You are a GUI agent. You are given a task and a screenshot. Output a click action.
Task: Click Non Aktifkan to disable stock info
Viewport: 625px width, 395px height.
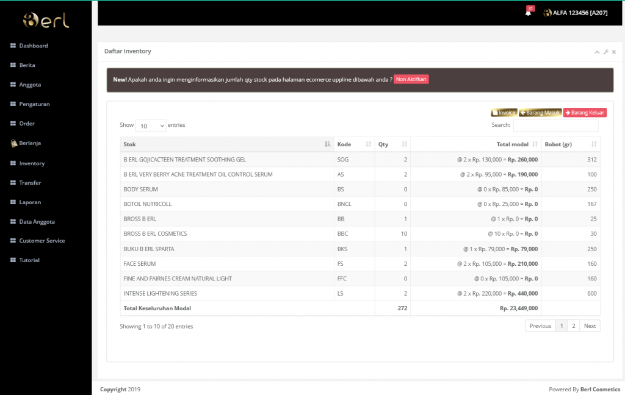[x=411, y=79]
